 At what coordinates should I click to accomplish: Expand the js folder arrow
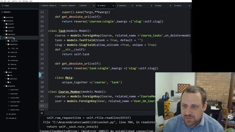pyautogui.click(x=6, y=82)
